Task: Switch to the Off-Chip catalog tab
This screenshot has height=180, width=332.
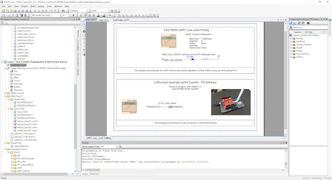Action: (309, 32)
